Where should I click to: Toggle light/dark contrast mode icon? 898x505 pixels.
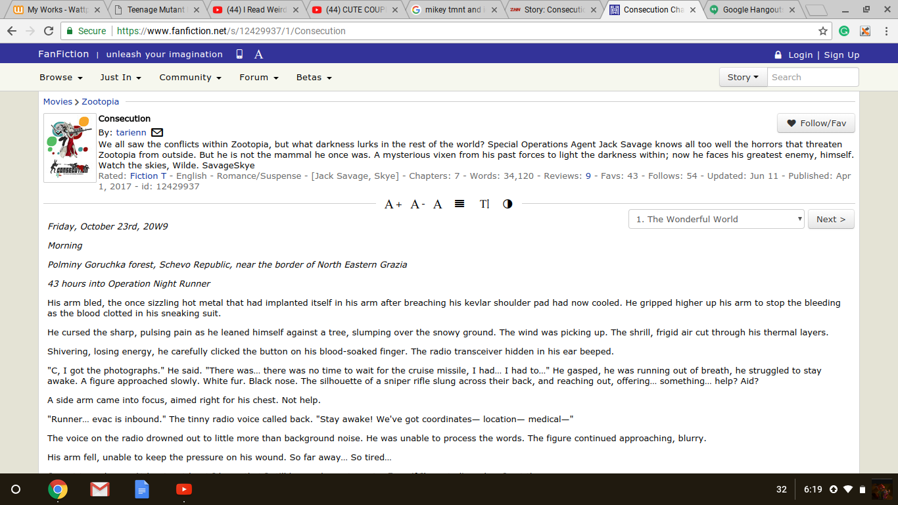click(508, 204)
